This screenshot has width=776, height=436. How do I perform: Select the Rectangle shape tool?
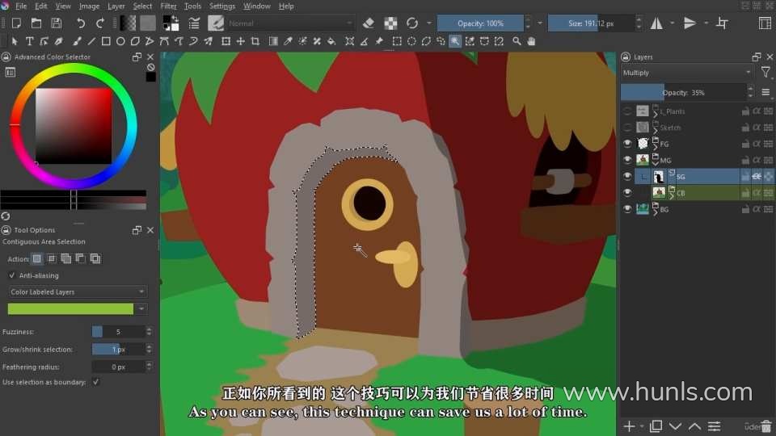pos(106,41)
